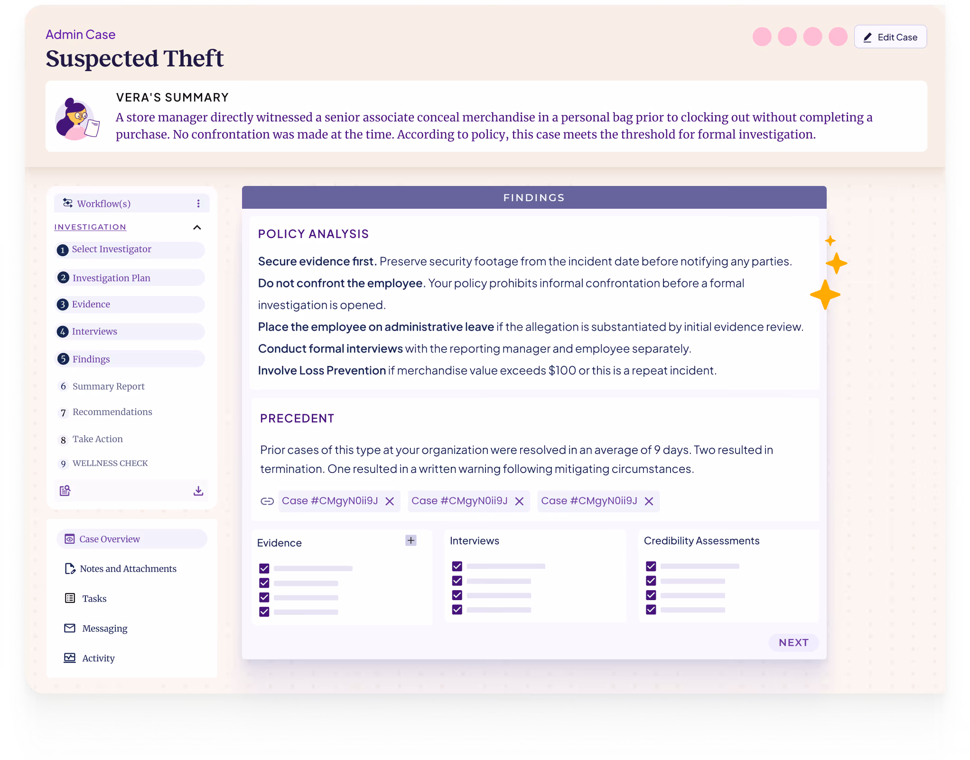Click the Activity chart icon
Image resolution: width=970 pixels, height=760 pixels.
pyautogui.click(x=70, y=658)
